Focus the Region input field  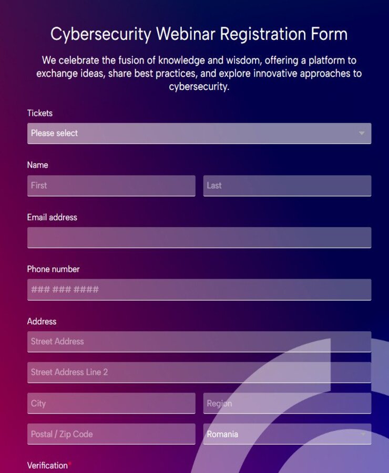pos(286,403)
